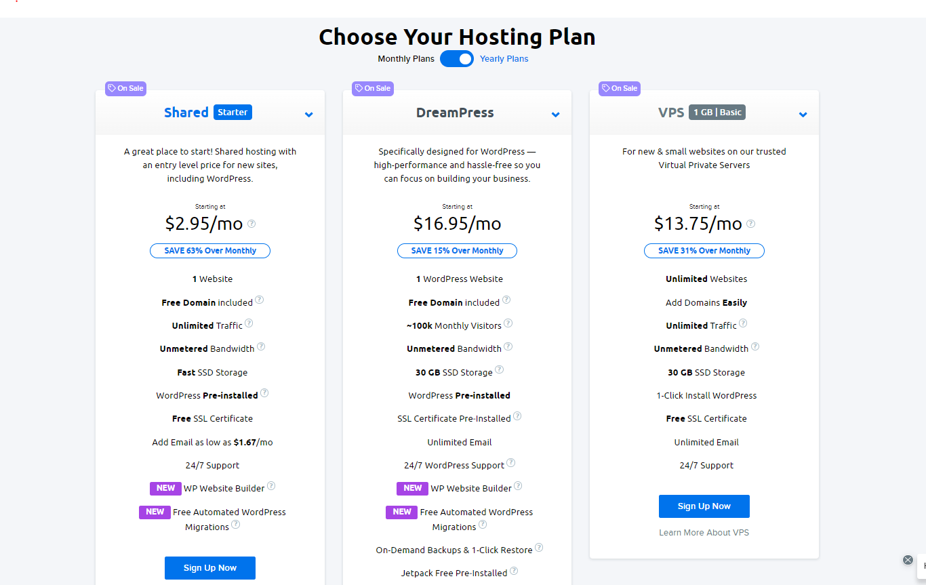Select the Monthly Plans label
Screen dimensions: 926x585
point(406,59)
